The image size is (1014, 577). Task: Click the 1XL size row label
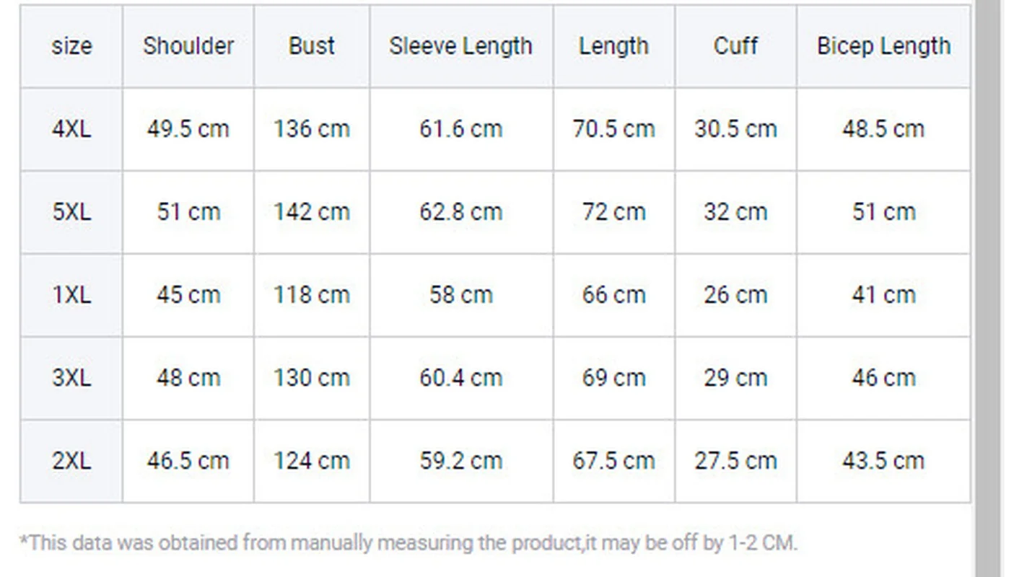coord(71,295)
